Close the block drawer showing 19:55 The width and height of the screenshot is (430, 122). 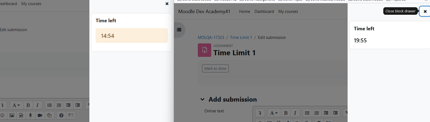(425, 11)
